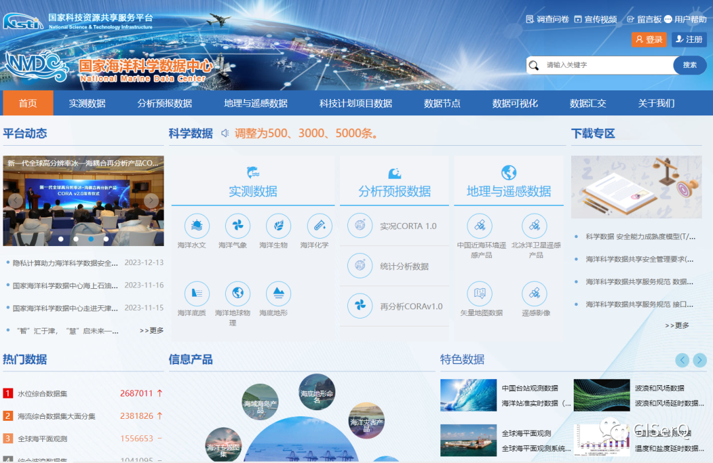Select the second carousel indicator dot
Viewport: 713px width, 463px height.
(76, 239)
